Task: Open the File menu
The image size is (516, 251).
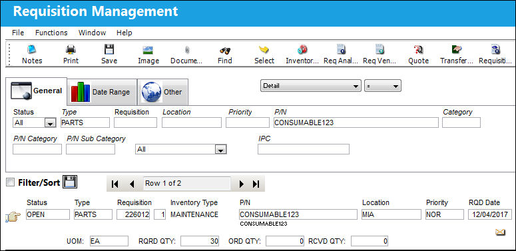Action: (18, 33)
